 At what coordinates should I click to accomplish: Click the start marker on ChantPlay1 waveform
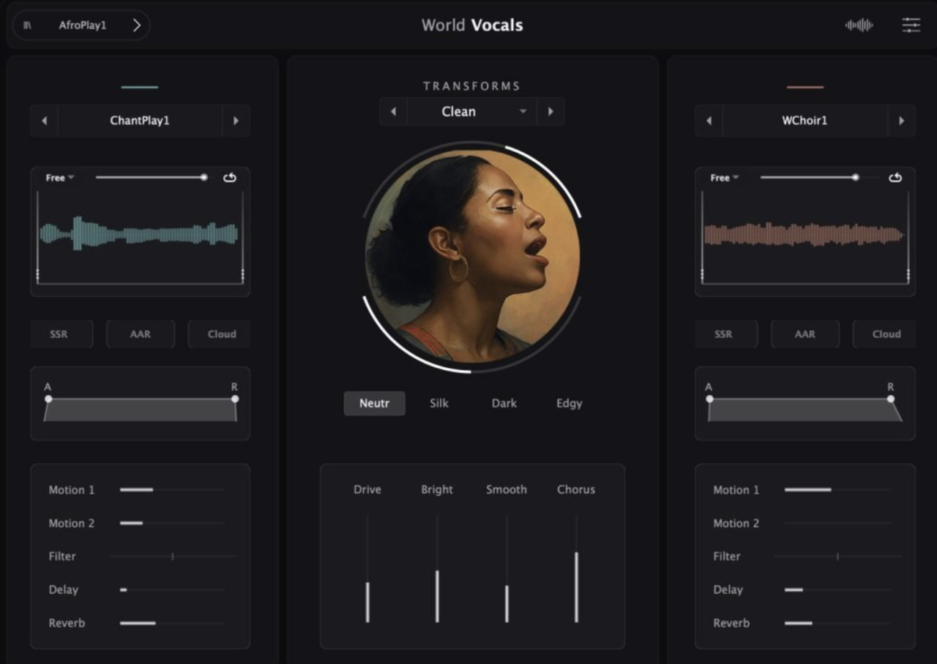37,276
